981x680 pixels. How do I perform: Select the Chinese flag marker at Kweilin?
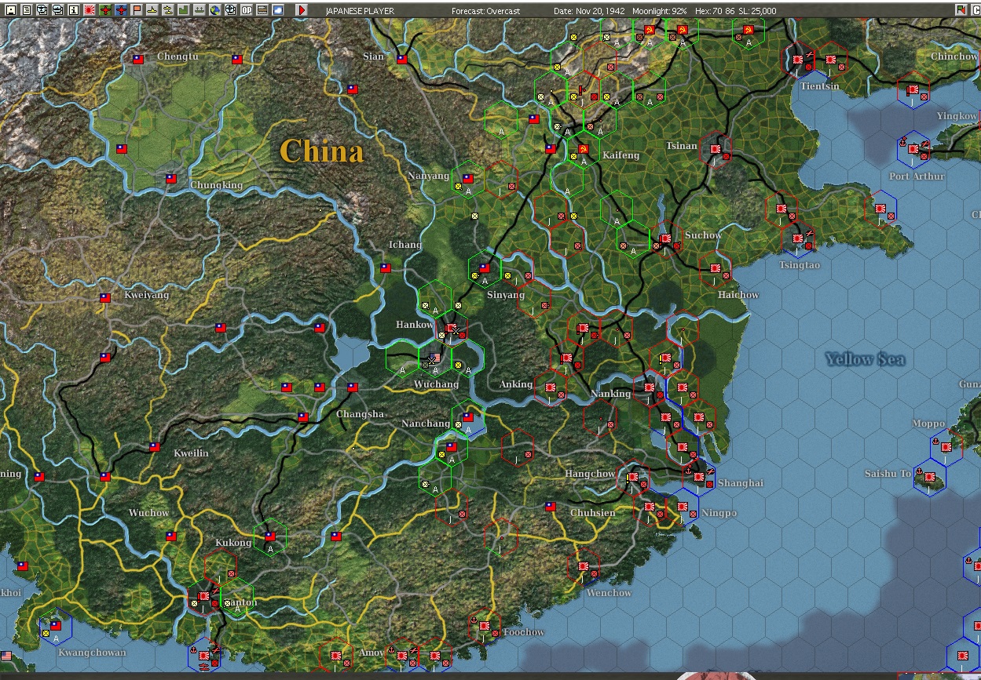155,447
